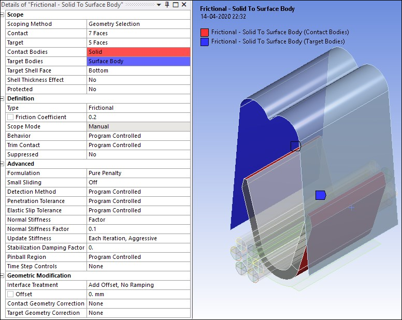Screen dimensions: 402x320
Task: Click the red Solid Contact Bodies cell
Action: (138, 52)
